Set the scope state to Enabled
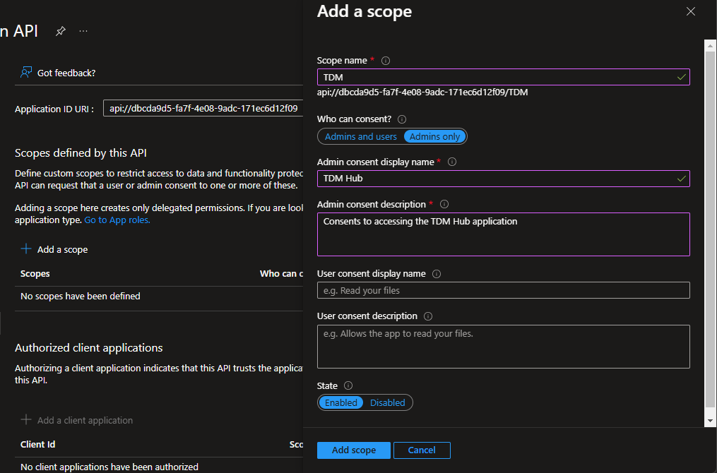The image size is (717, 473). pyautogui.click(x=340, y=402)
